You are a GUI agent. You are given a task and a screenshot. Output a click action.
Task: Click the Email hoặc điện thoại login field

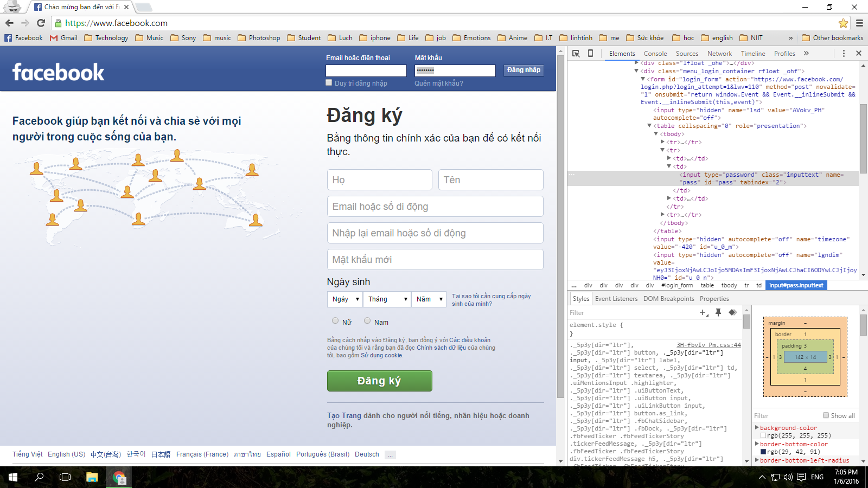[366, 70]
